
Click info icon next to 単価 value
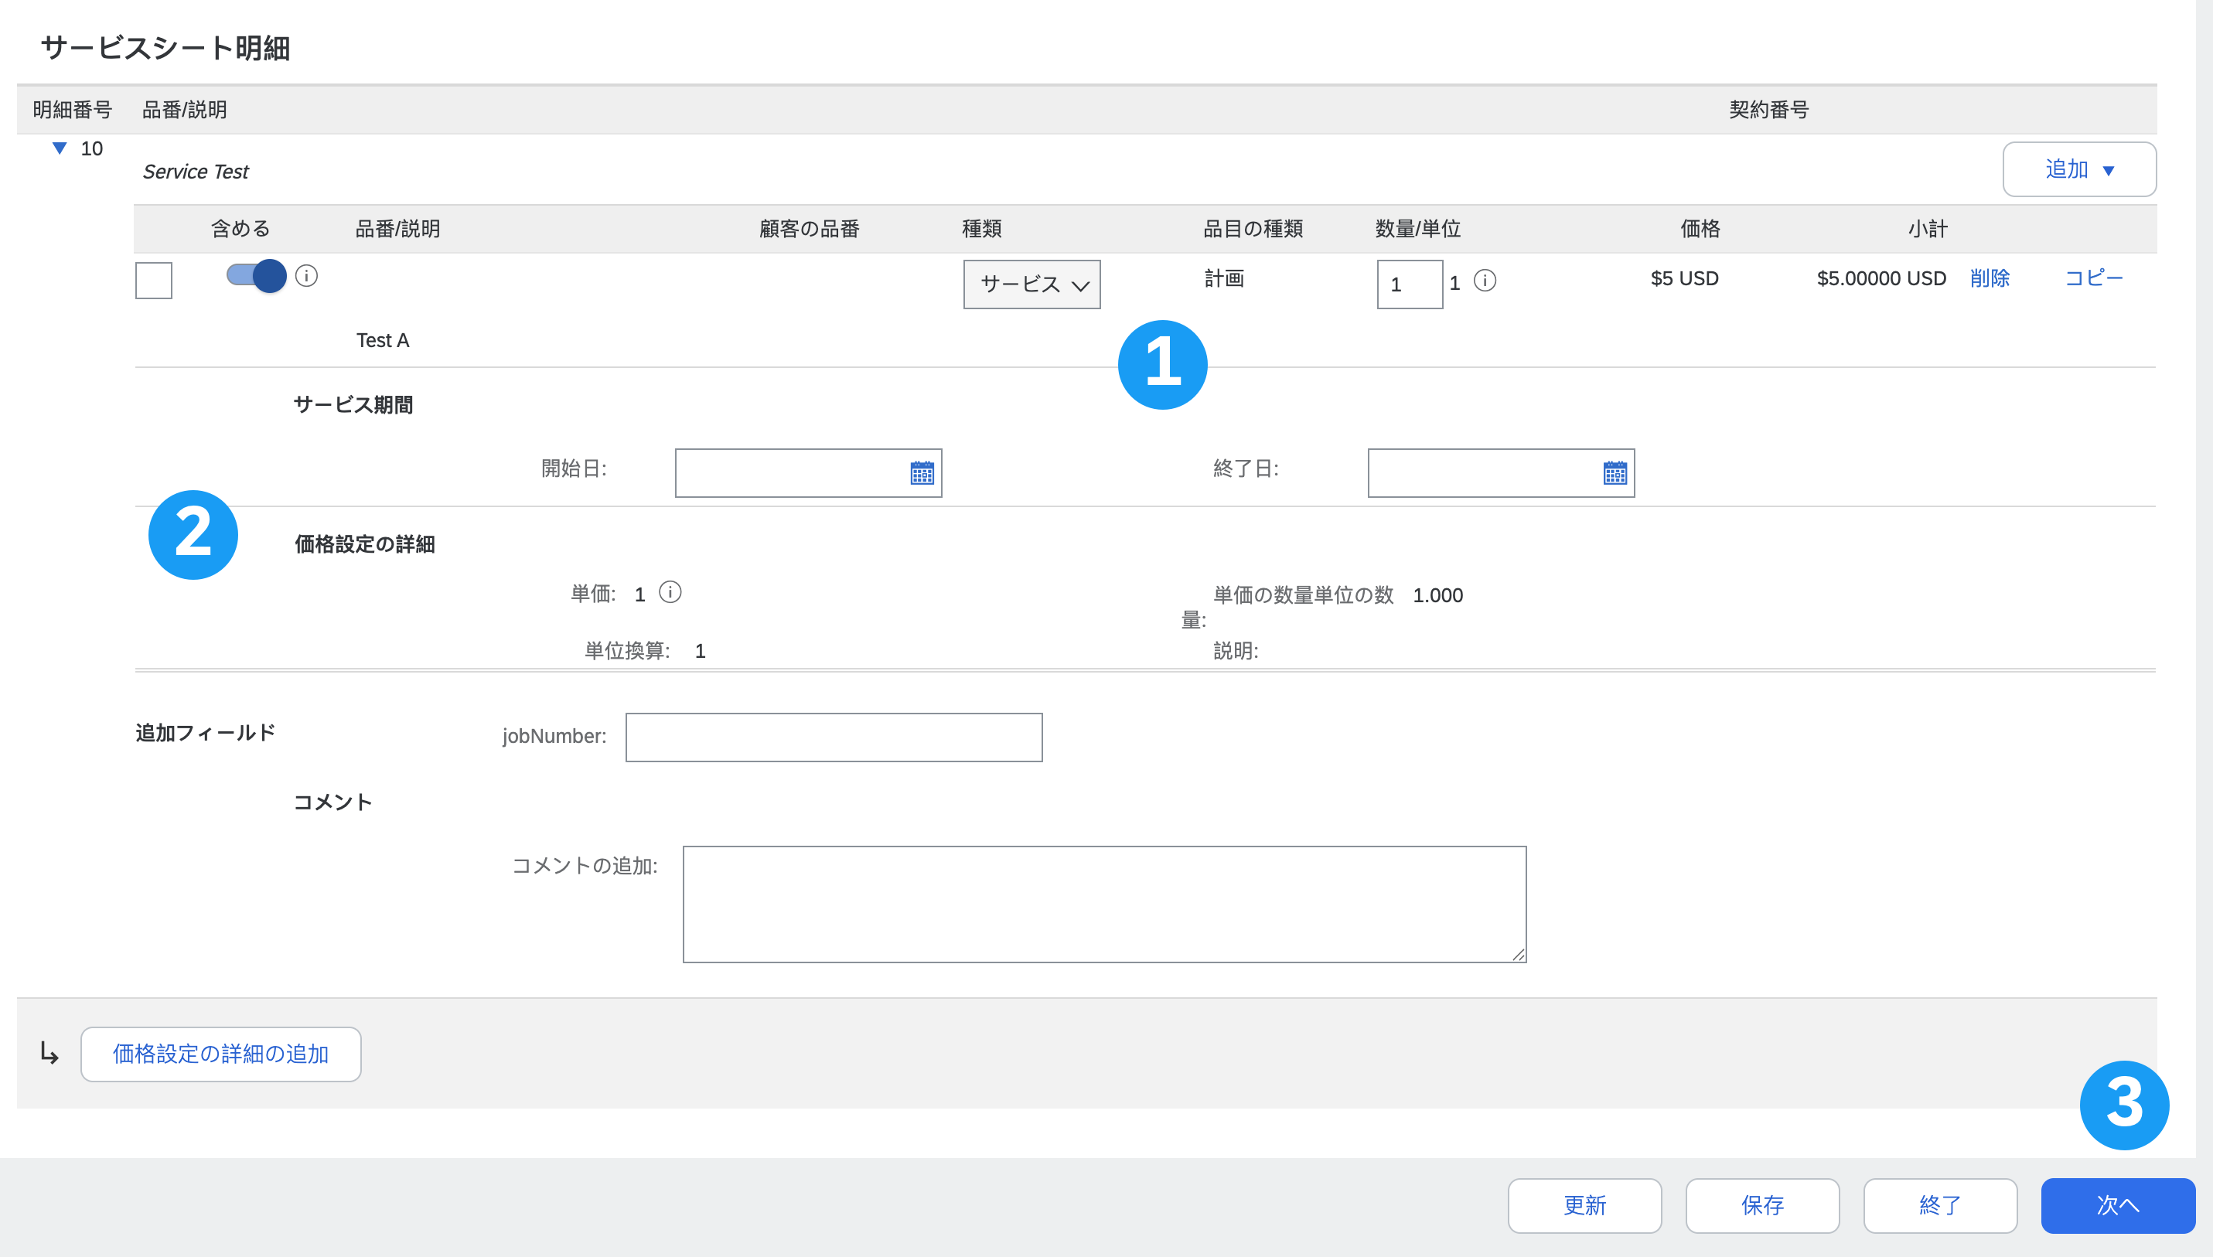670,592
